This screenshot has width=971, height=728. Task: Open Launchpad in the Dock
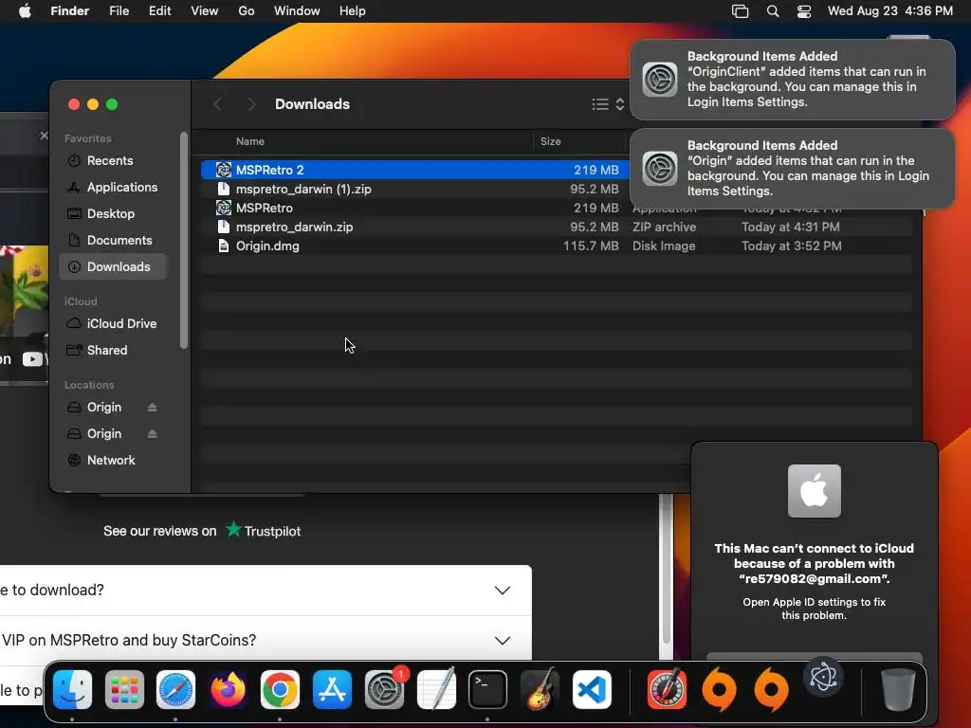click(124, 689)
